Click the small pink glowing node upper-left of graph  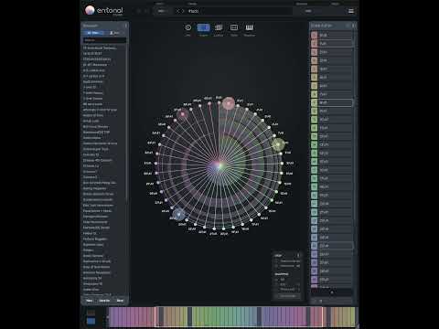[x=183, y=114]
